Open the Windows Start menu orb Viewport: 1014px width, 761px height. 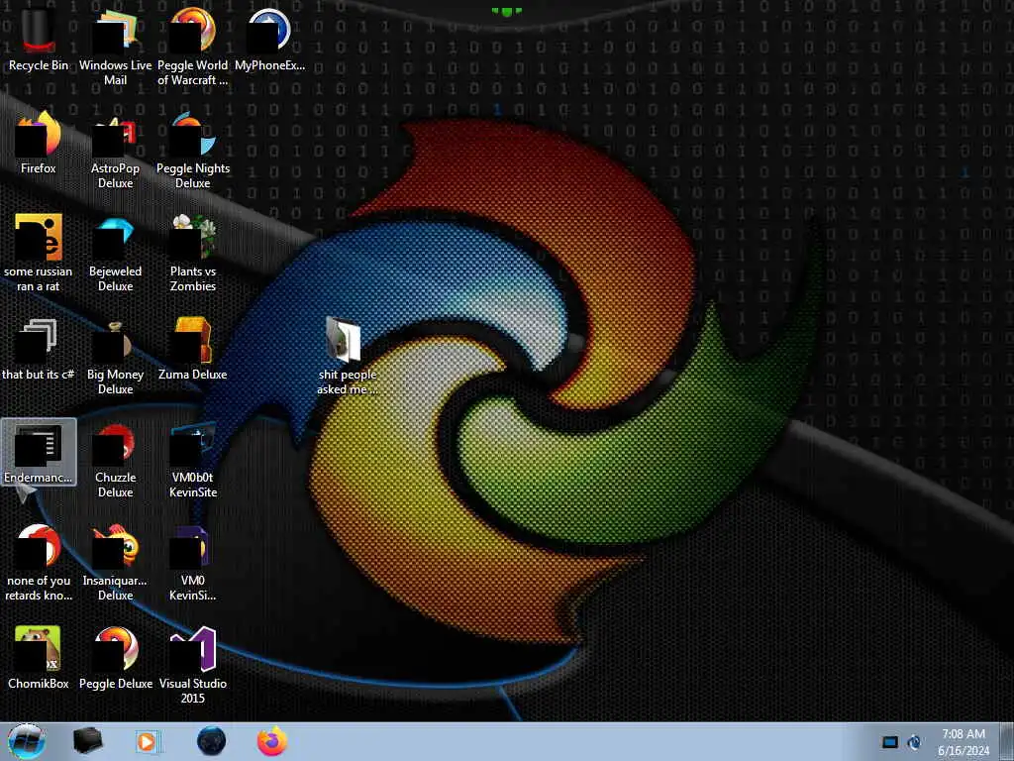[x=27, y=741]
